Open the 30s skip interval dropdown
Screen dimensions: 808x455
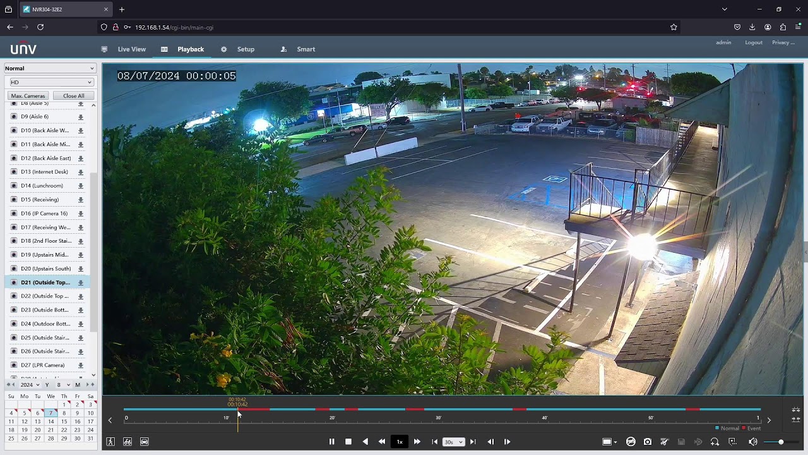453,442
